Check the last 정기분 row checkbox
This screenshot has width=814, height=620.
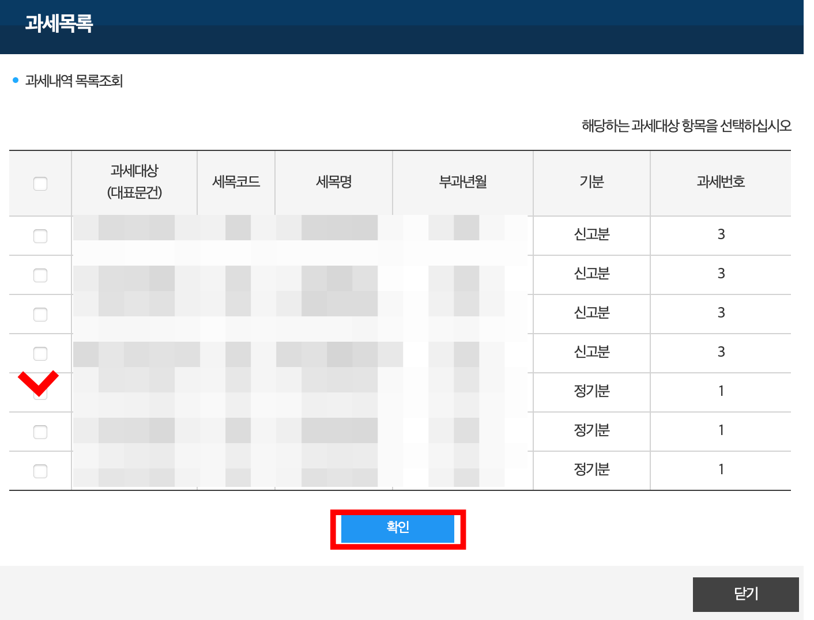tap(40, 471)
